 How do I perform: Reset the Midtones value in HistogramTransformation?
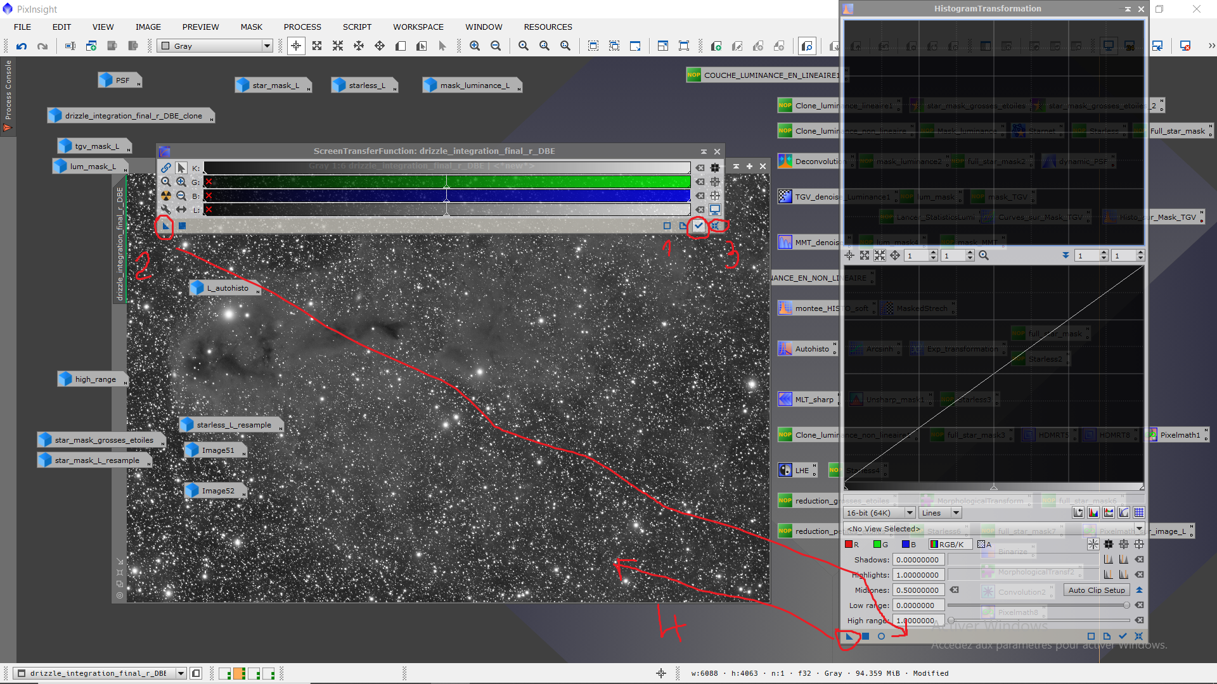pos(955,590)
